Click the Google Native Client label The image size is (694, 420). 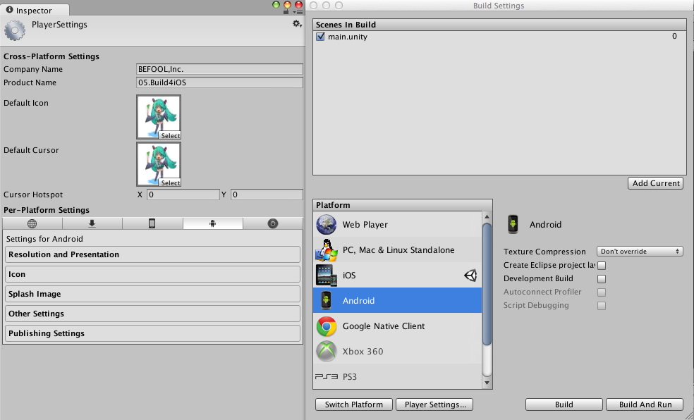(x=384, y=326)
